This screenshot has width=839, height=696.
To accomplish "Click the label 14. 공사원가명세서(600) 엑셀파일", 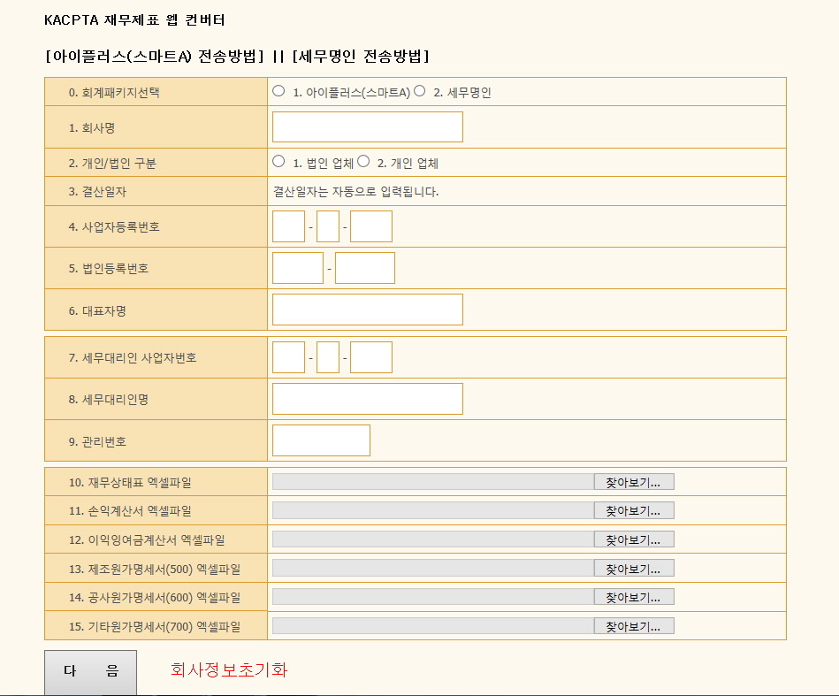I will point(155,598).
